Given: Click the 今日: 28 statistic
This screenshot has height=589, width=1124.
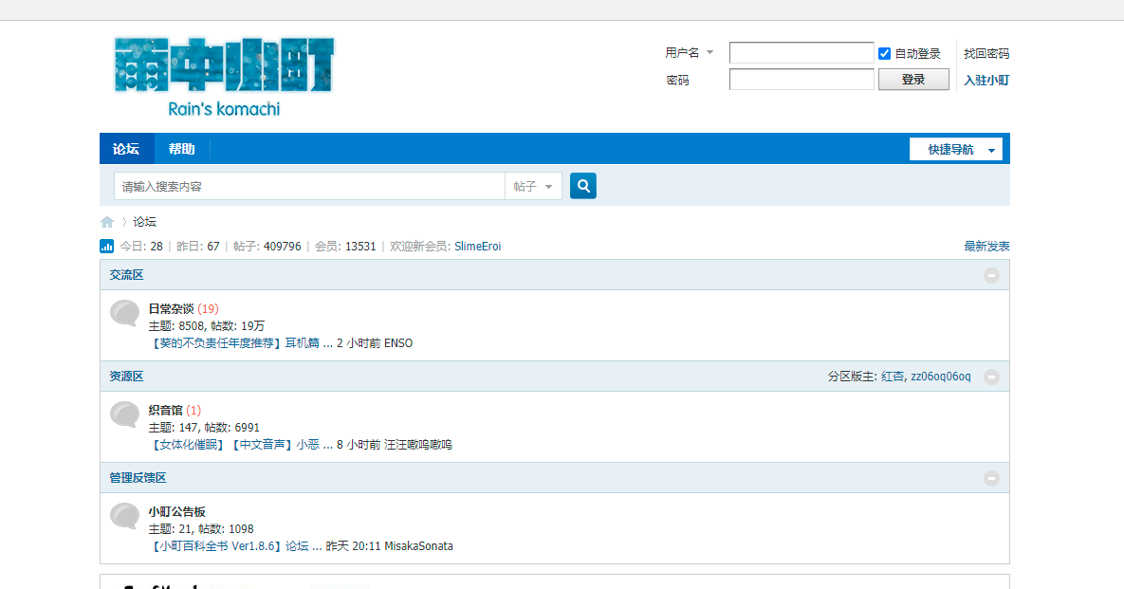Looking at the screenshot, I should (x=141, y=247).
